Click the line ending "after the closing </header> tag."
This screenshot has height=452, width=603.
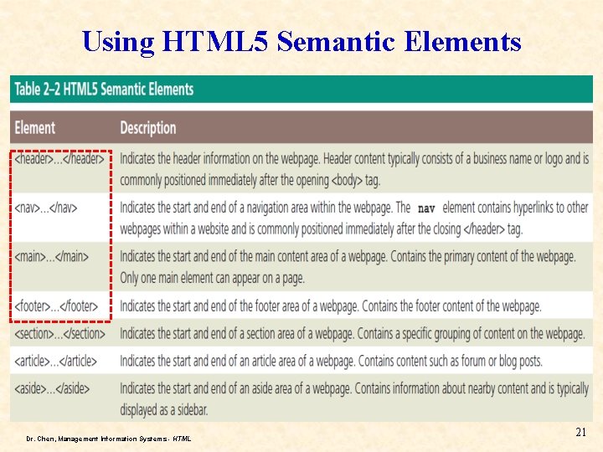point(322,229)
